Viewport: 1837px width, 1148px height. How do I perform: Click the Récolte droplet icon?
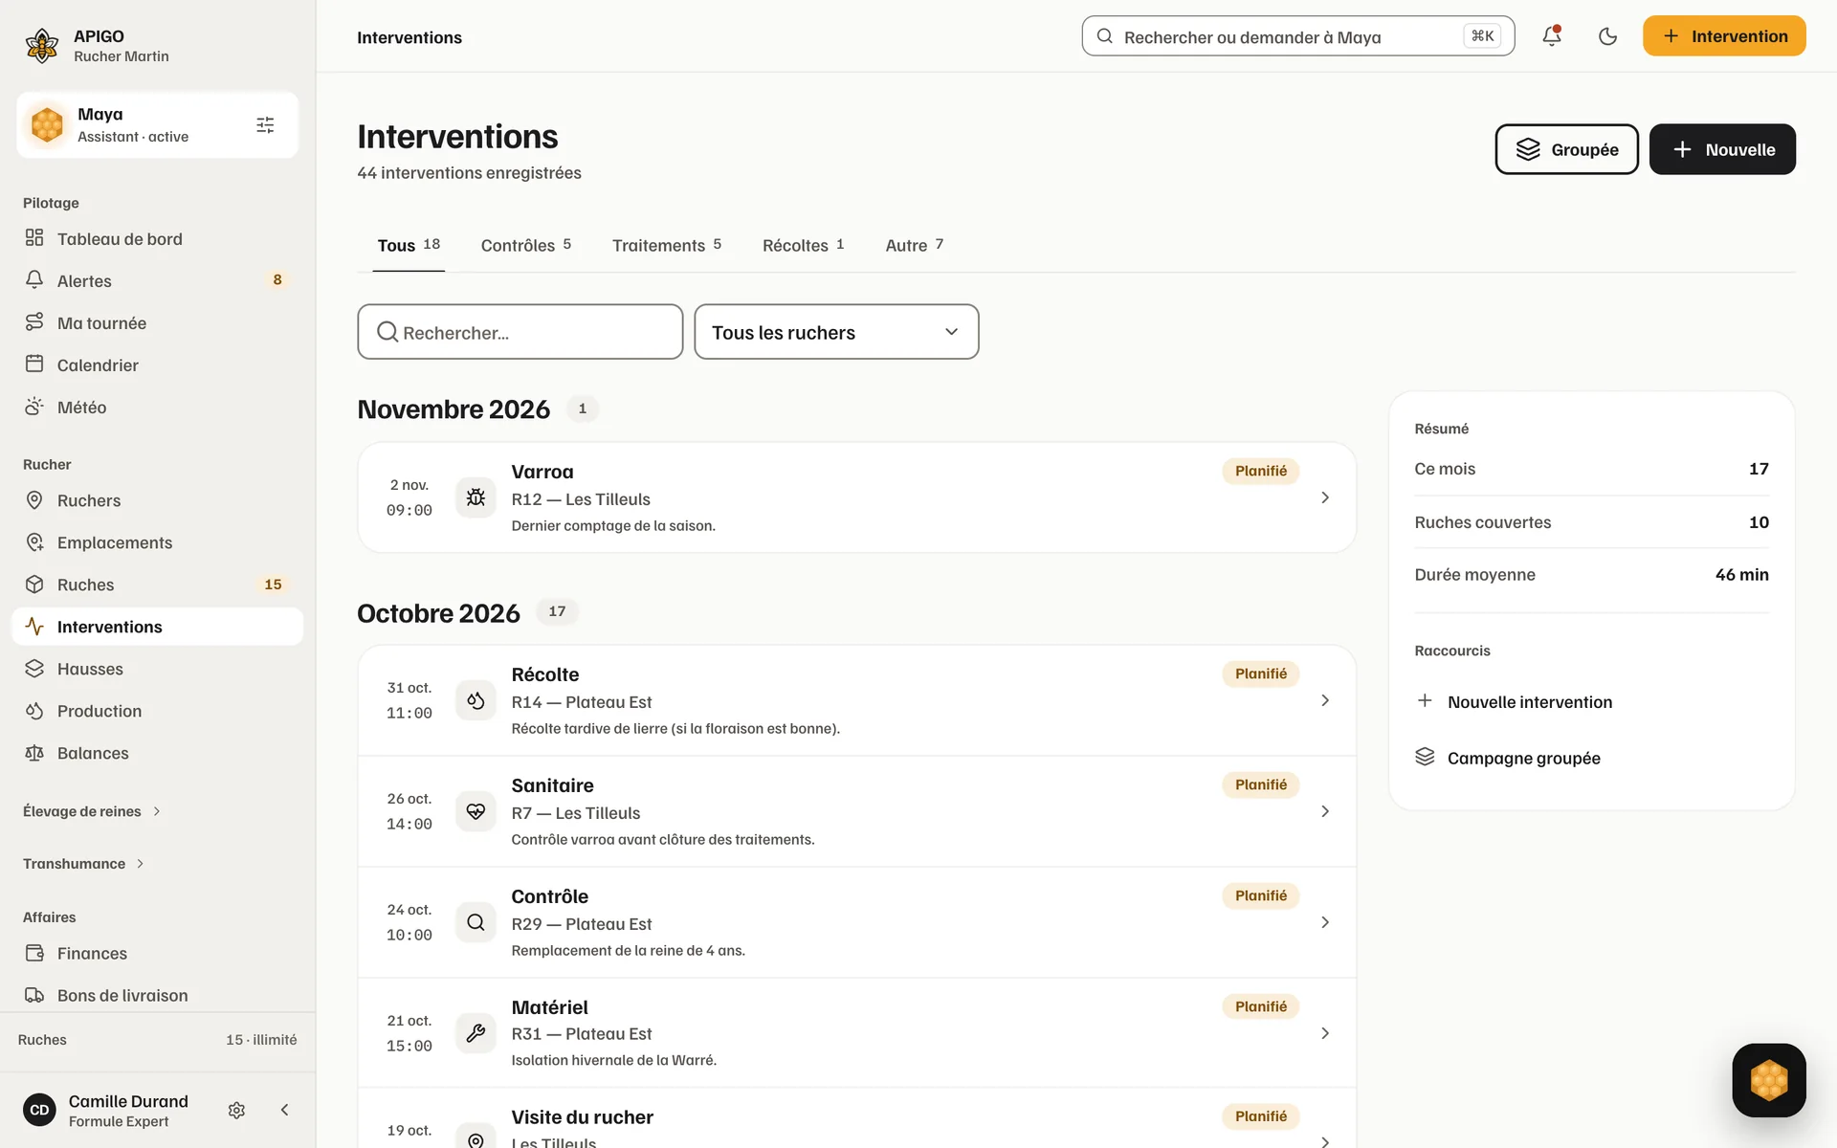point(476,700)
